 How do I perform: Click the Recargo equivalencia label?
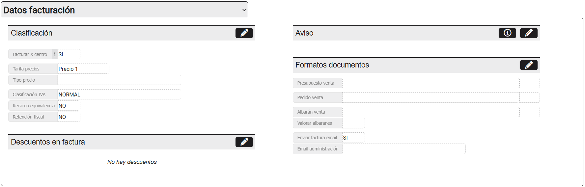(34, 106)
